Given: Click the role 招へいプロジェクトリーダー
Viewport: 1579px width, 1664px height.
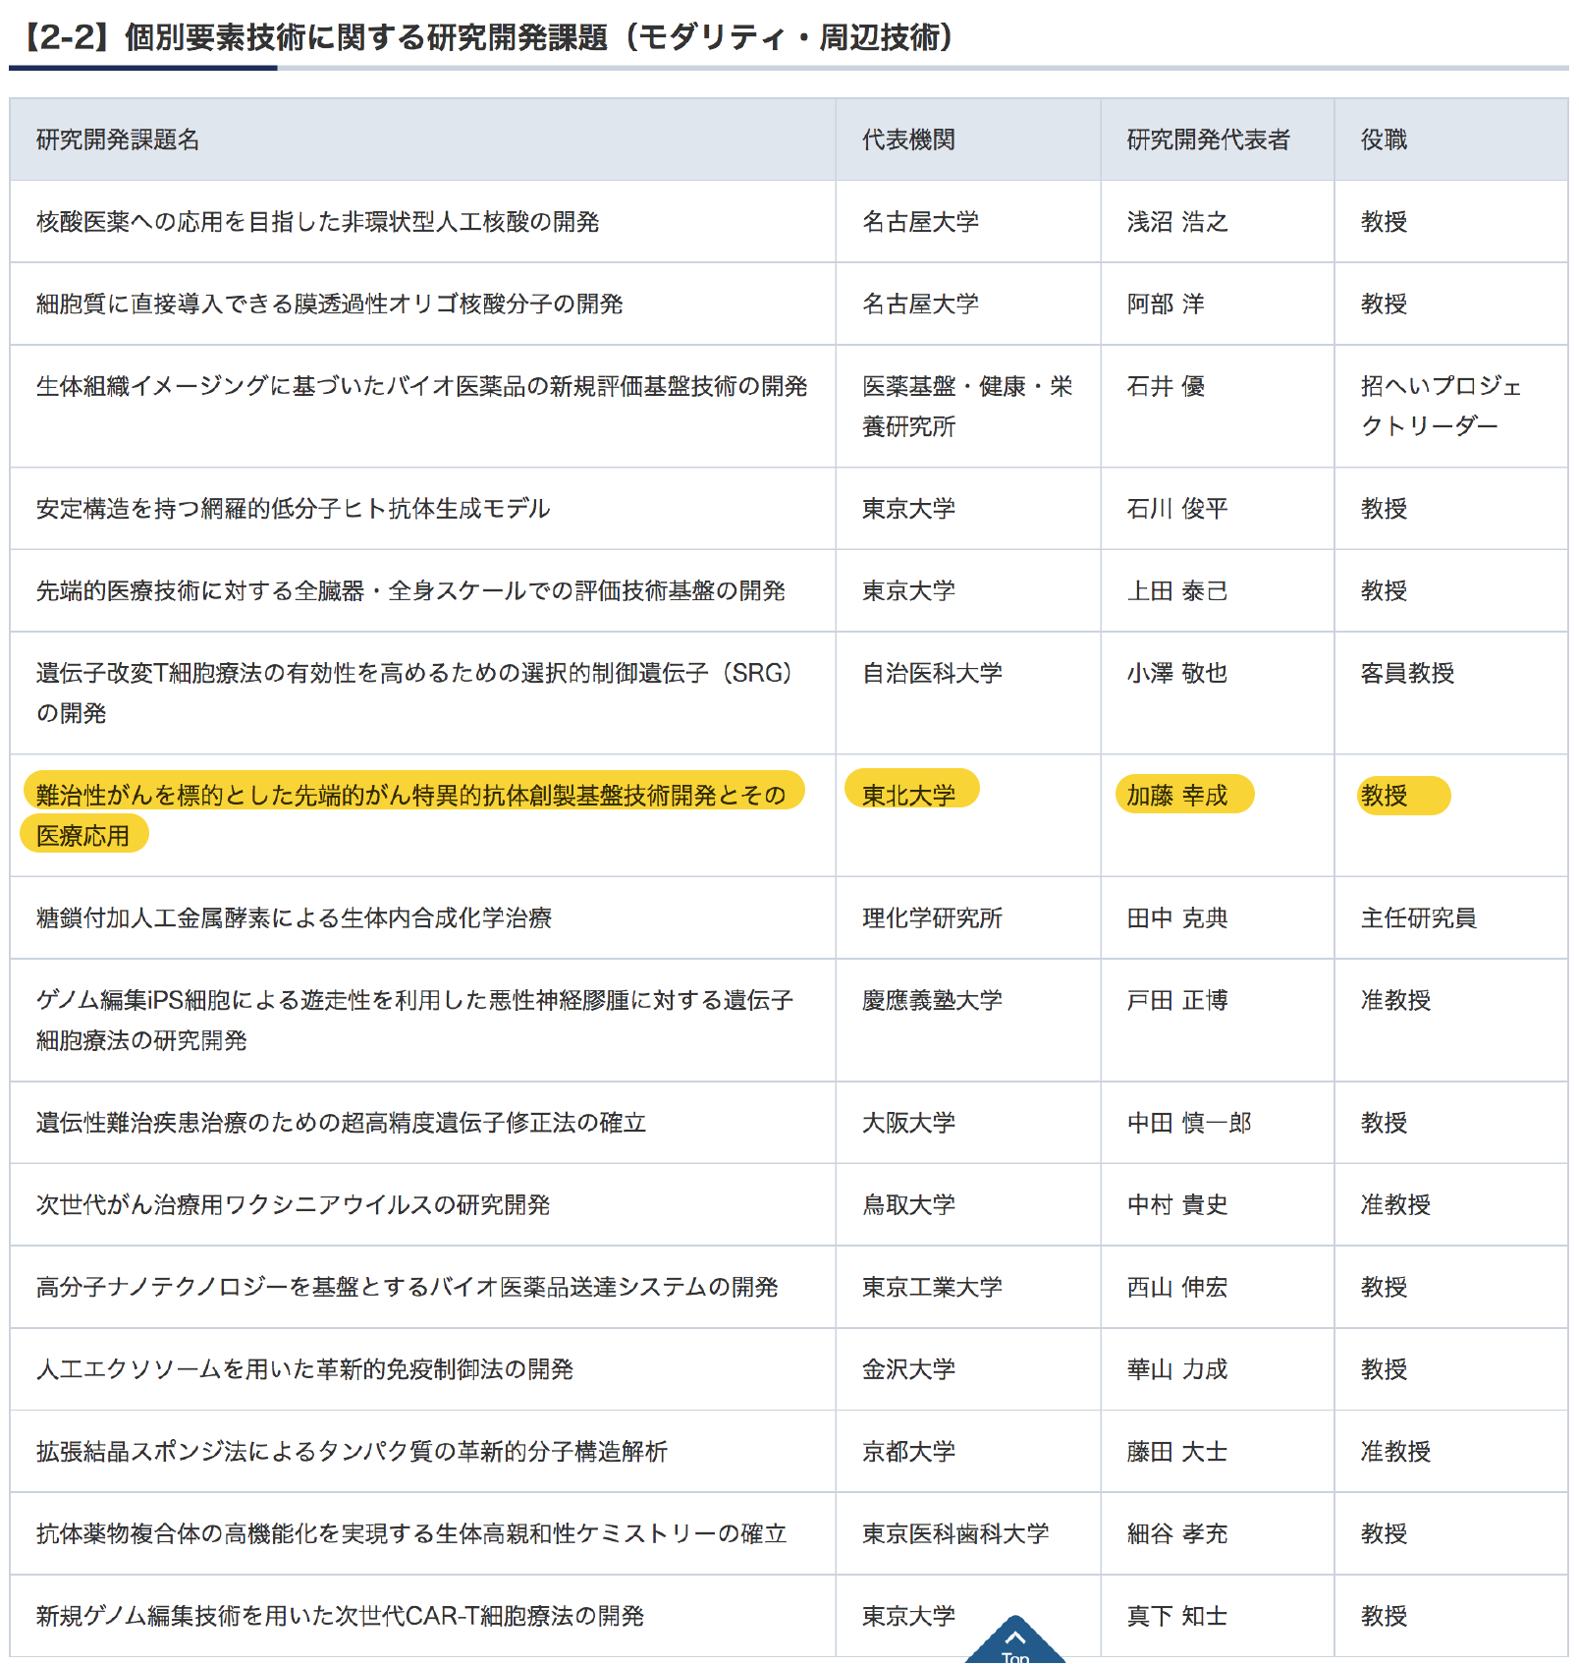Looking at the screenshot, I should coord(1442,407).
